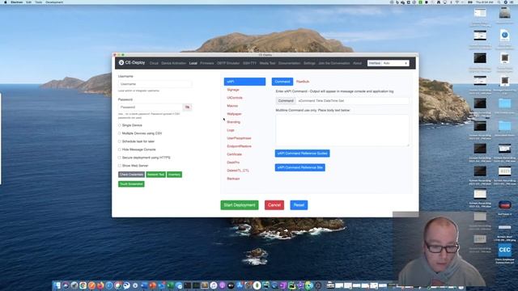Open Media Test in the navbar

(x=267, y=63)
